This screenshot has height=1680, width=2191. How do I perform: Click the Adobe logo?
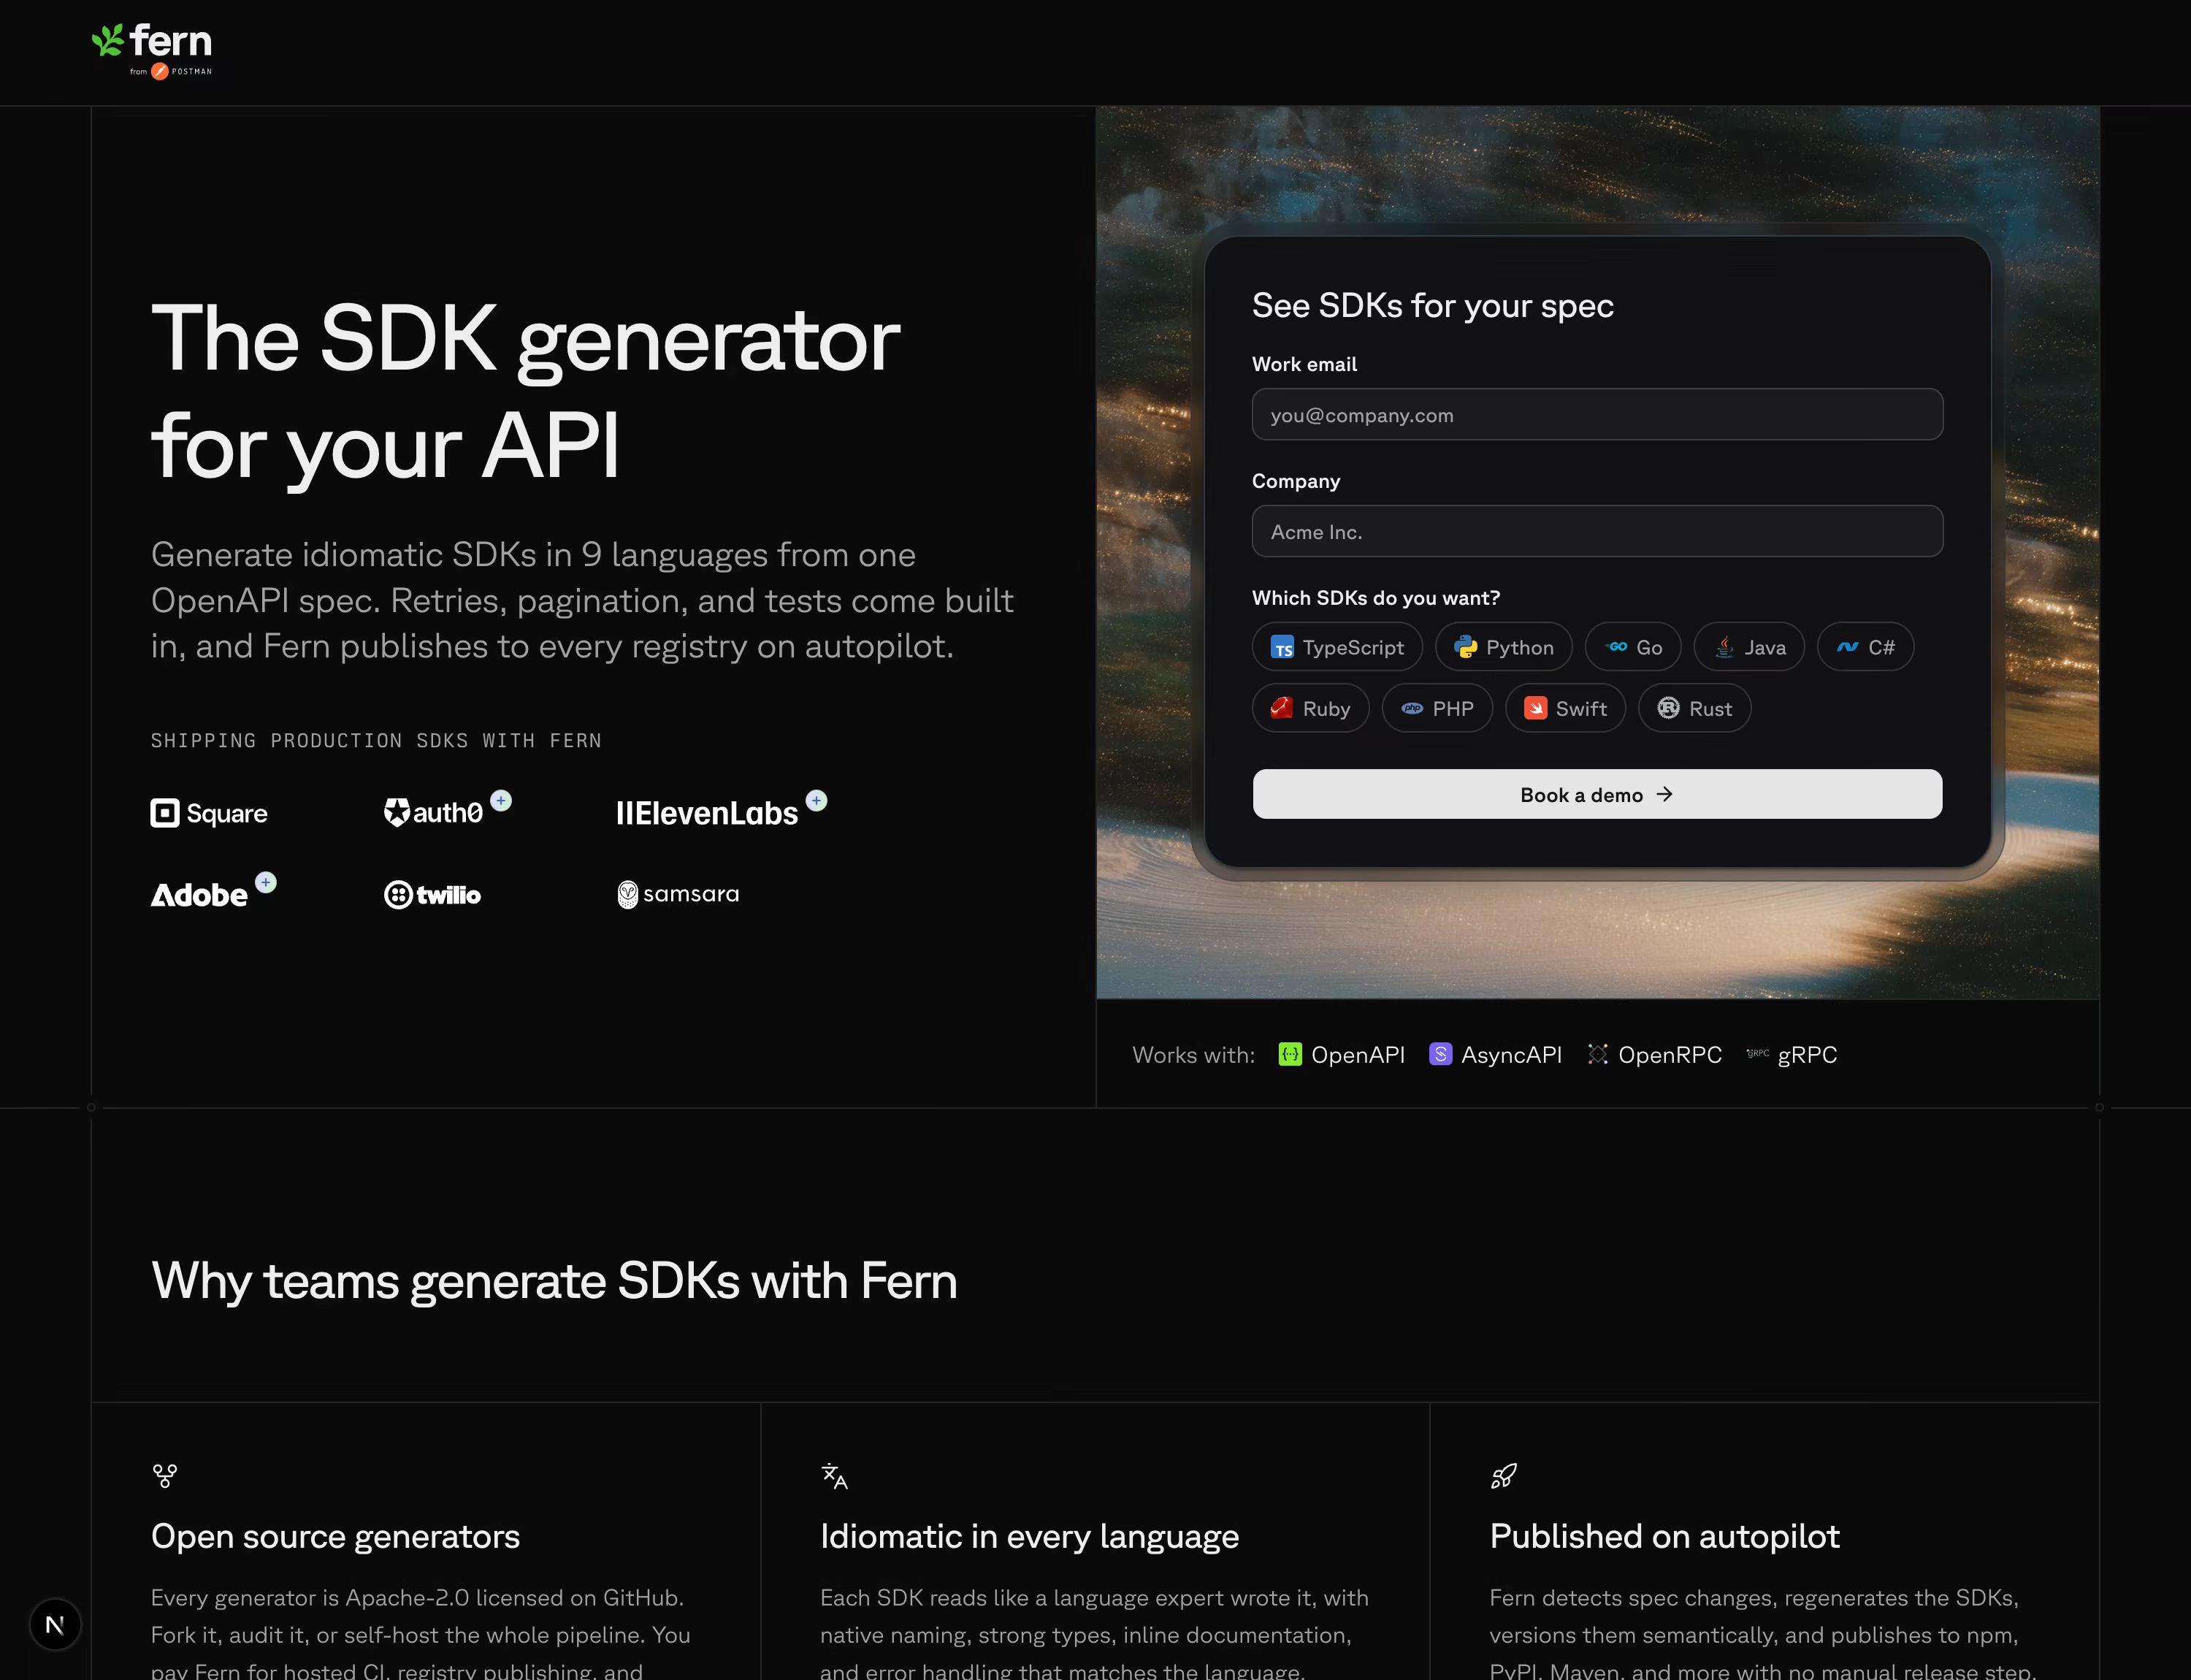[199, 895]
